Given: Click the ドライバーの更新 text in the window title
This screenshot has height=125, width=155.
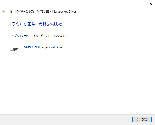Looking at the screenshot, I should point(24,11).
